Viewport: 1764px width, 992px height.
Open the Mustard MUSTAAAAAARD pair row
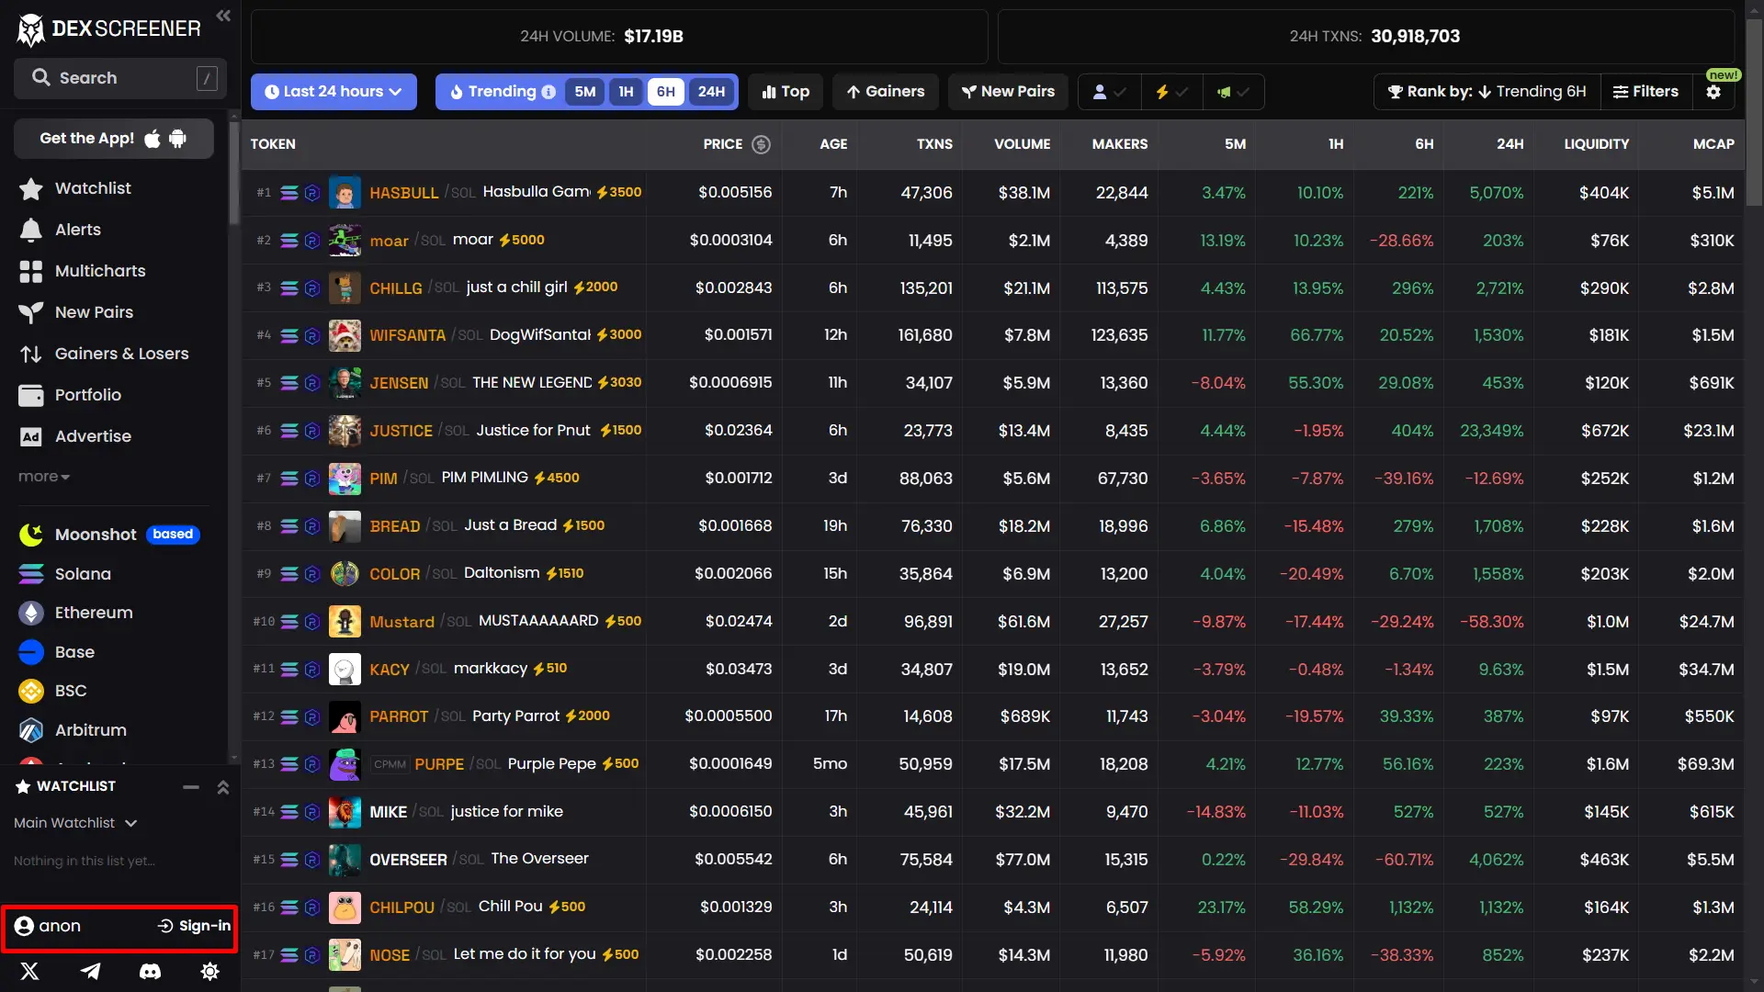pos(994,622)
